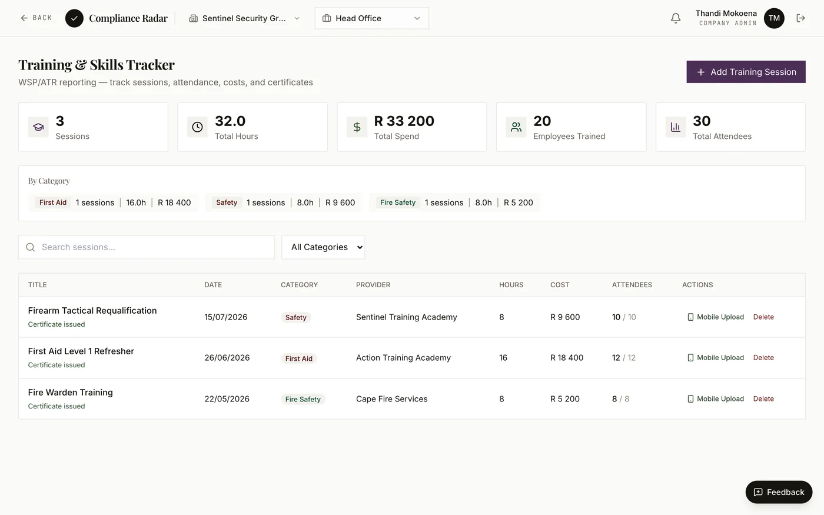Click the dollar Total Spend icon

click(357, 127)
